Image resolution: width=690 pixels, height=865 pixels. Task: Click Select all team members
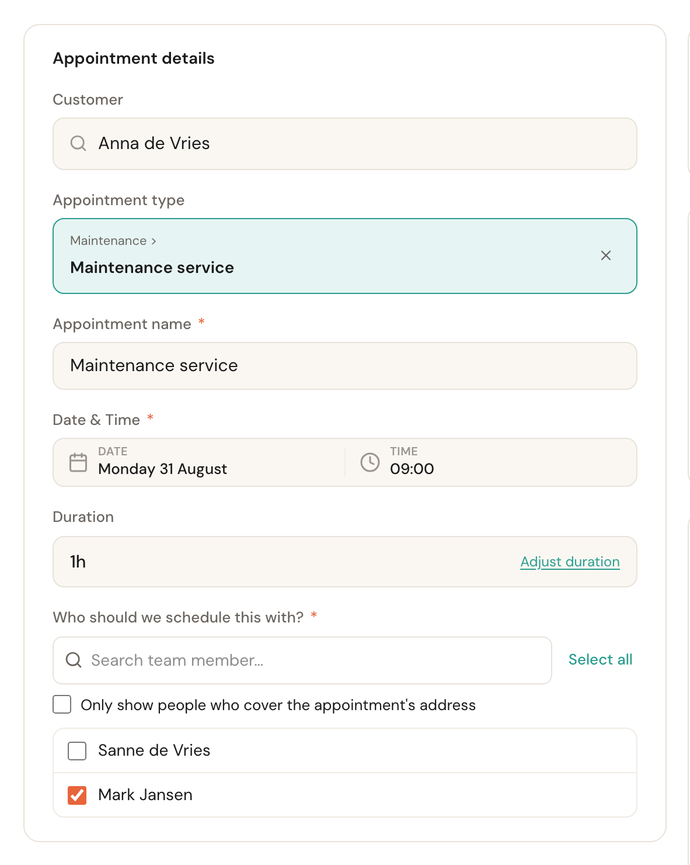pos(600,660)
